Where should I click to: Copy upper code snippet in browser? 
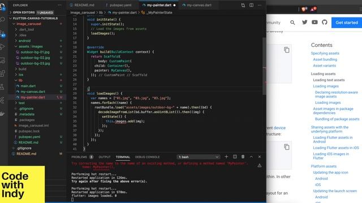coord(287,50)
